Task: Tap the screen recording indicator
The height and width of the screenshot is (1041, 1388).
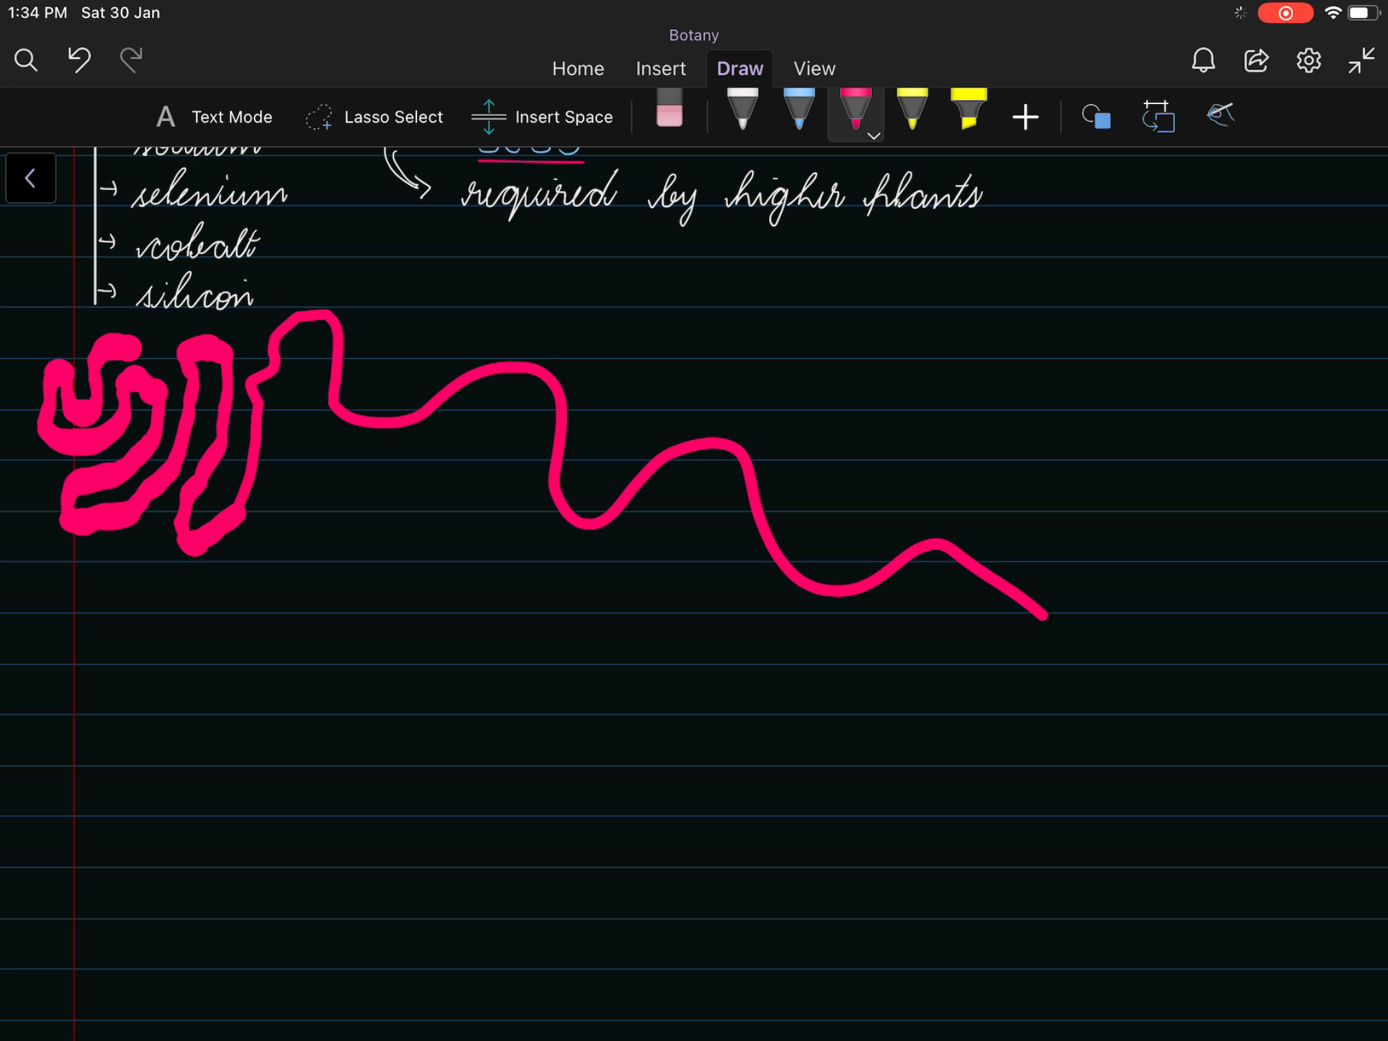Action: [x=1285, y=13]
